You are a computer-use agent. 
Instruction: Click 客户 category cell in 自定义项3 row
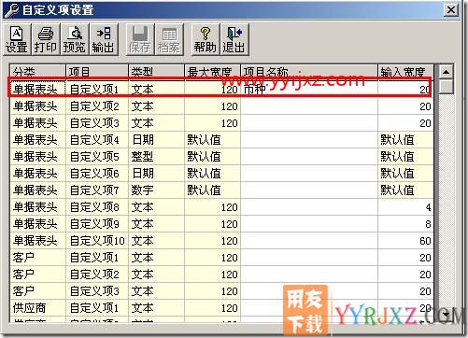pos(38,291)
